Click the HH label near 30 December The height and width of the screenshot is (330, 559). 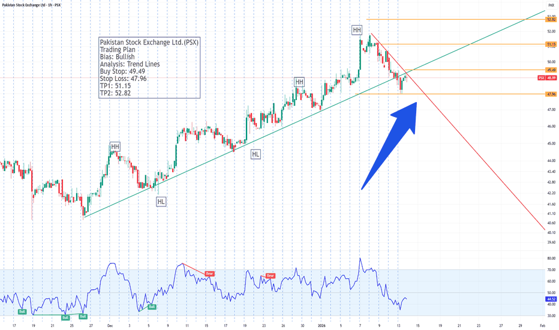click(299, 82)
